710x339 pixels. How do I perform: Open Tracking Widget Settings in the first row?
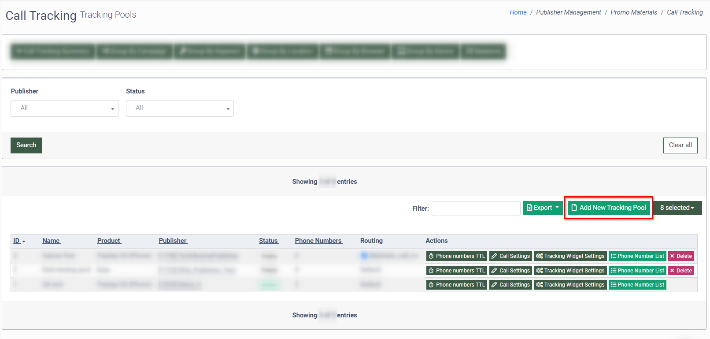tap(570, 256)
